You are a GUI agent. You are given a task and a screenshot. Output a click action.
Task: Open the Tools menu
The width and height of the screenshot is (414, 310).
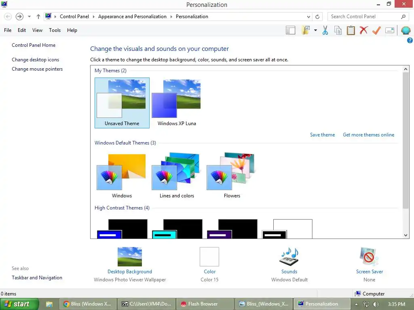click(55, 30)
